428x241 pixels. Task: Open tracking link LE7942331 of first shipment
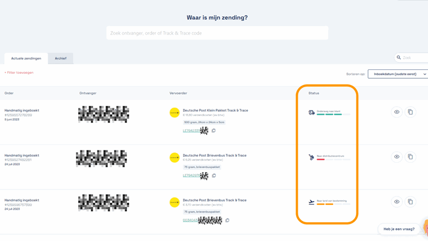(x=191, y=131)
